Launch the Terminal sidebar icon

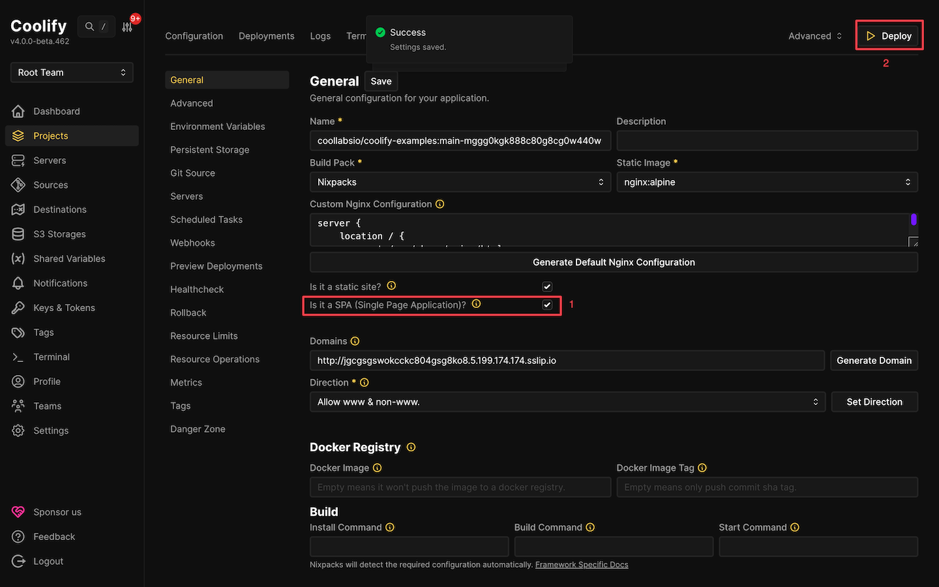pos(18,357)
